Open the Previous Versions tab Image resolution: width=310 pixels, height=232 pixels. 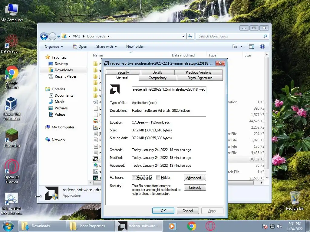point(199,72)
